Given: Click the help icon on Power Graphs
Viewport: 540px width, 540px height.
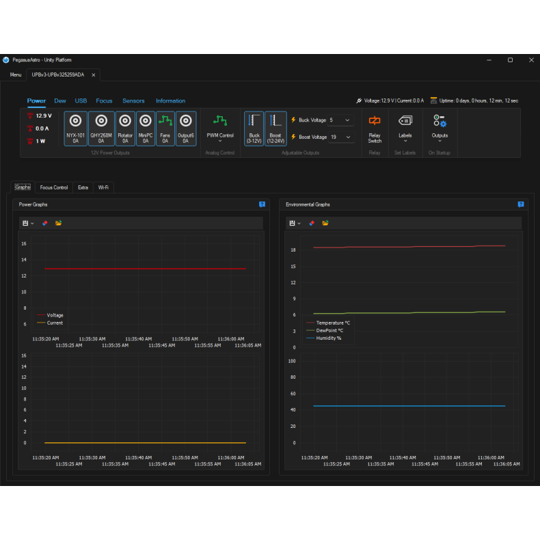Looking at the screenshot, I should click(262, 204).
